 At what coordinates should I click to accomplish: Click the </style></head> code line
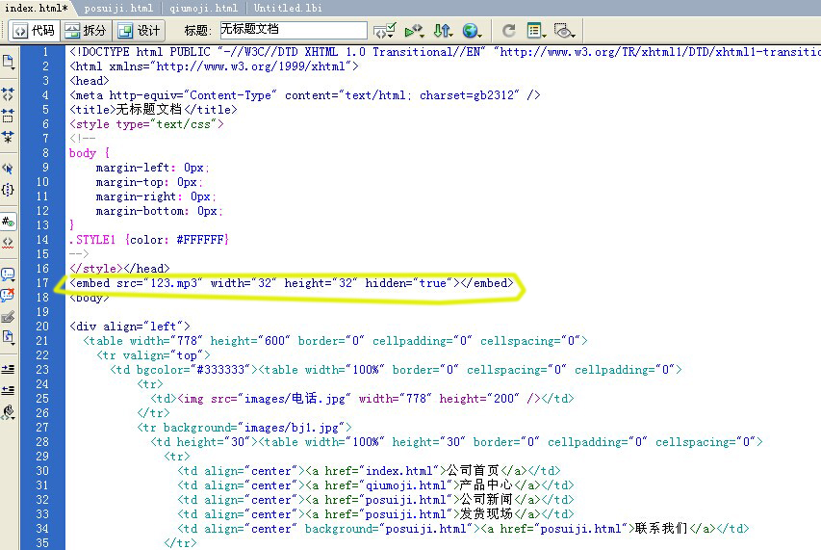[119, 268]
